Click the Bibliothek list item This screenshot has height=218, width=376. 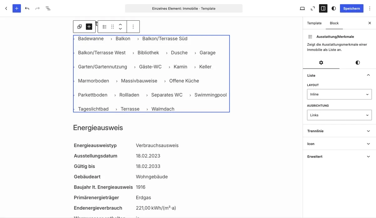tap(148, 53)
